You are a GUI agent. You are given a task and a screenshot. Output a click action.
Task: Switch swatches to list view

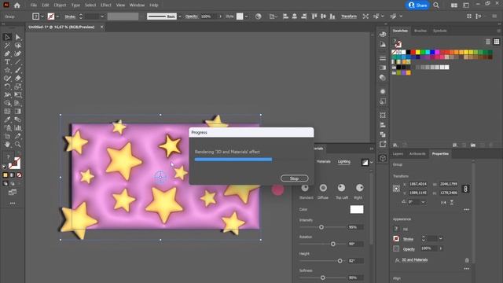tap(488, 42)
